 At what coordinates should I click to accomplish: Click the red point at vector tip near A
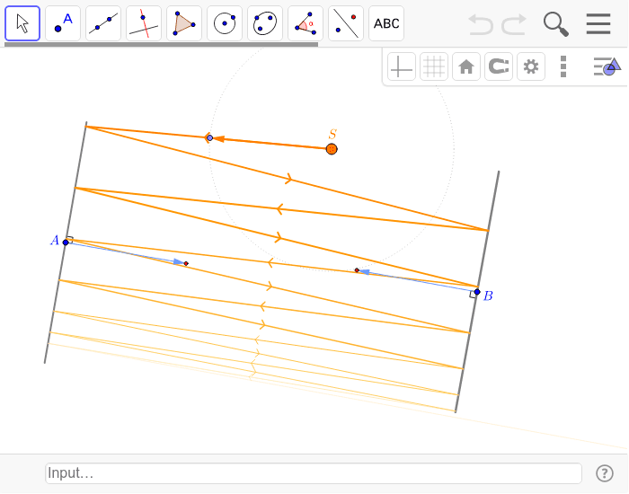(x=186, y=263)
